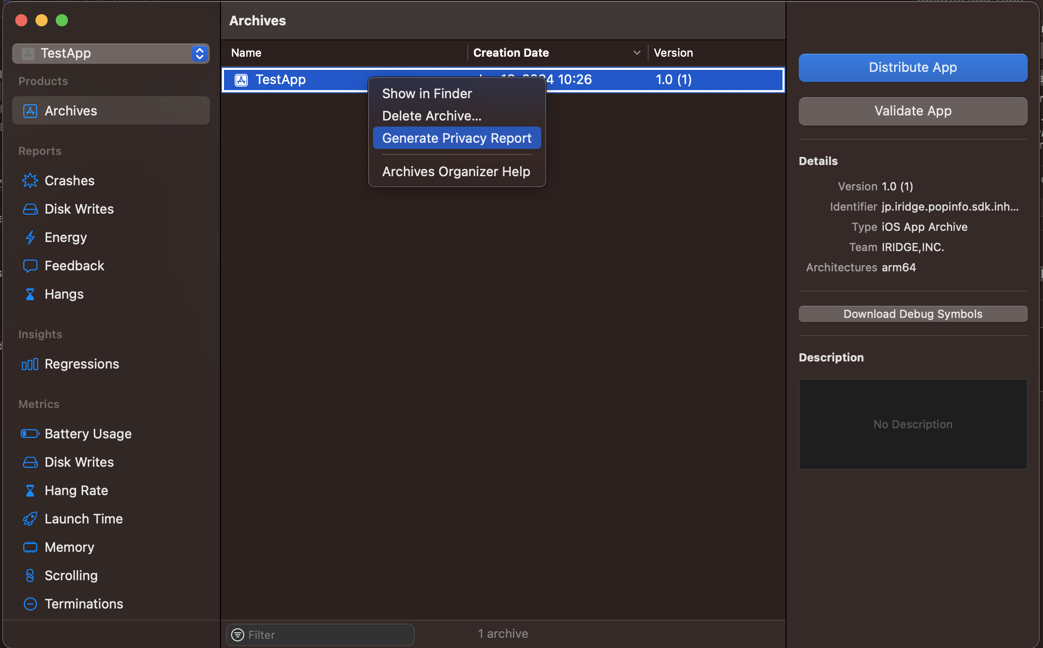1043x648 pixels.
Task: Click Download Debug Symbols button
Action: pyautogui.click(x=912, y=314)
